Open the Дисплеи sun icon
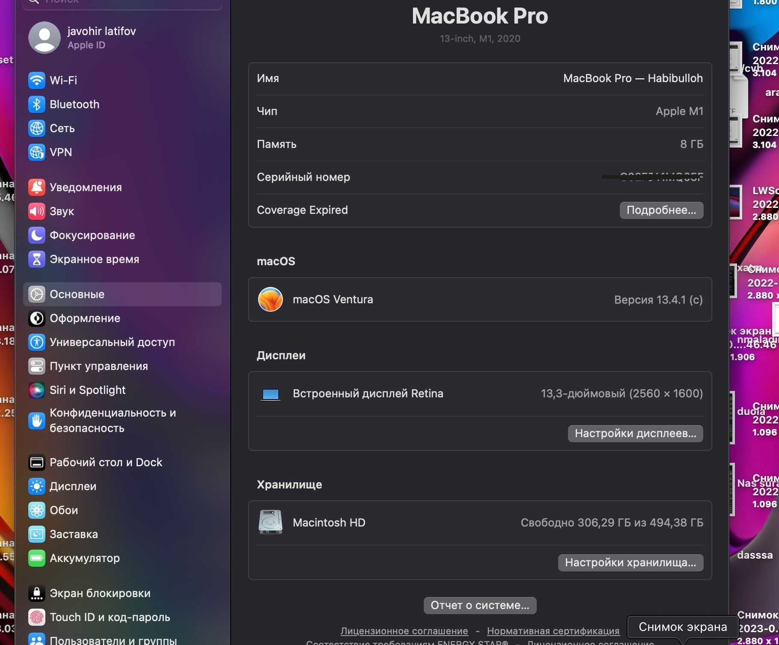The height and width of the screenshot is (645, 779). coord(37,486)
